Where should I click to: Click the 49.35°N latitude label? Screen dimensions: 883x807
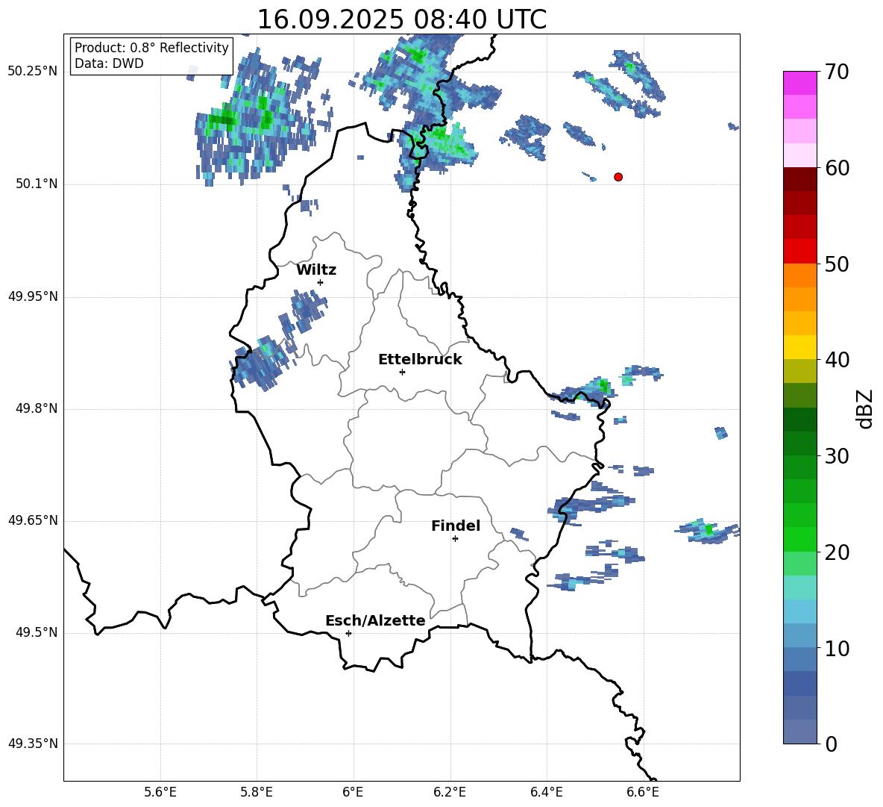[33, 744]
